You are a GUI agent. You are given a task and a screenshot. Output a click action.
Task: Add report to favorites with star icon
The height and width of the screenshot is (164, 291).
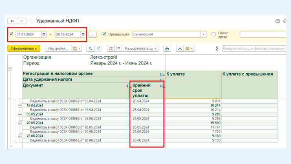coord(31,21)
